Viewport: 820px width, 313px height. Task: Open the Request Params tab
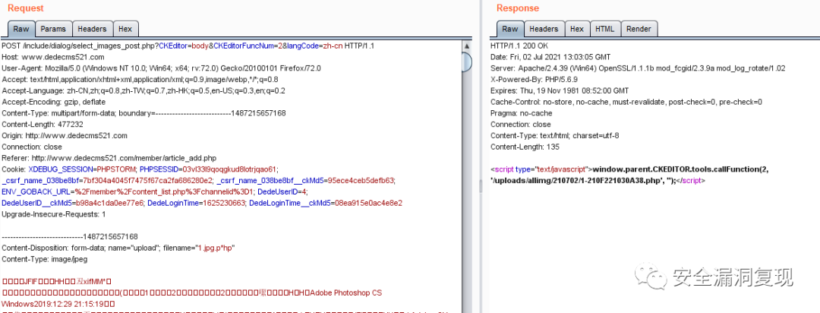(x=53, y=29)
